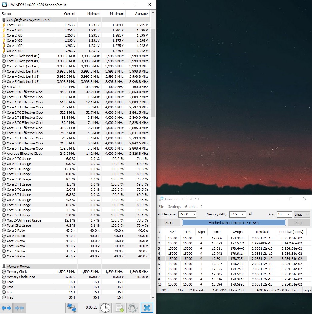This screenshot has height=314, width=312.
Task: Click the Tras row icon
Action: click(x=4, y=297)
